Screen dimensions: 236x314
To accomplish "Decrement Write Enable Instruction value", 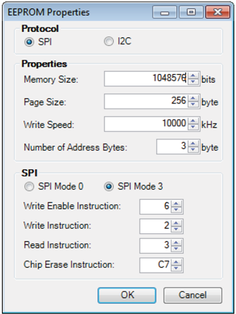I will pos(176,210).
